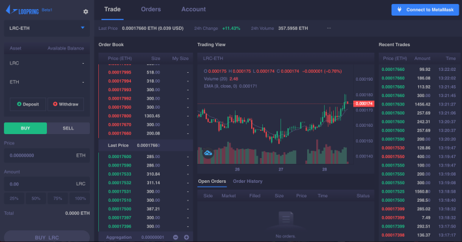This screenshot has width=462, height=242.
Task: Select the SELL toggle
Action: pos(68,128)
